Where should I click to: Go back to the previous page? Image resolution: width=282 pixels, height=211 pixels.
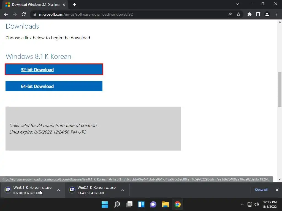(6, 14)
